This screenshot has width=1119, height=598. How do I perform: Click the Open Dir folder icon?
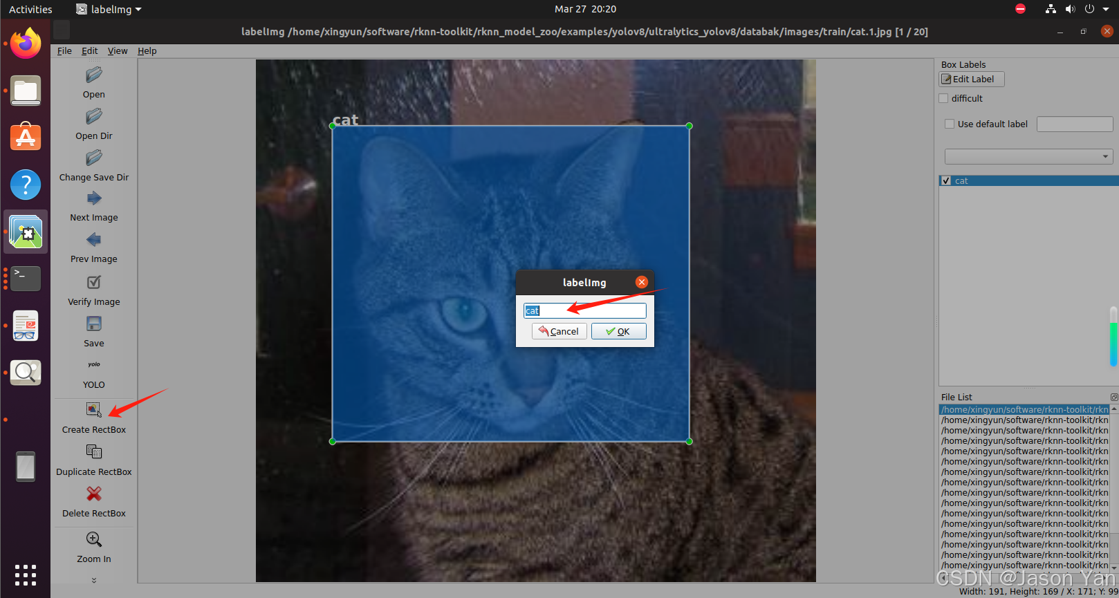pyautogui.click(x=94, y=116)
